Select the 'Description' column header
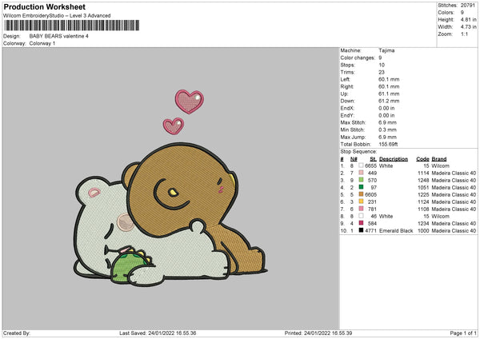This screenshot has width=480, height=339. pos(394,159)
